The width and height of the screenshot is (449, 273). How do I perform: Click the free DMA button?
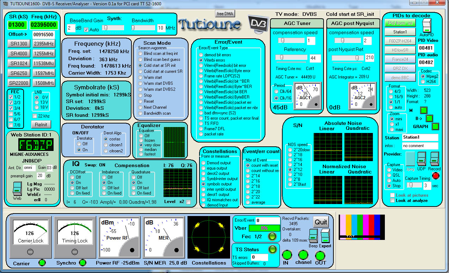click(225, 13)
